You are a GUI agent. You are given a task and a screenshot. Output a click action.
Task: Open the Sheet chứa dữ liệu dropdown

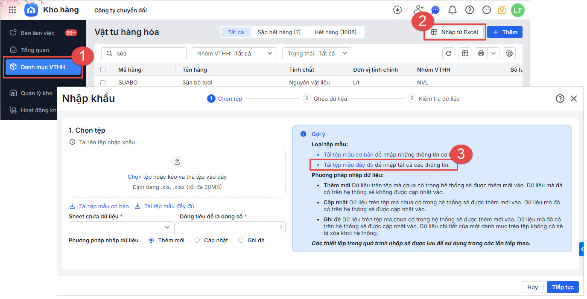[x=122, y=227]
